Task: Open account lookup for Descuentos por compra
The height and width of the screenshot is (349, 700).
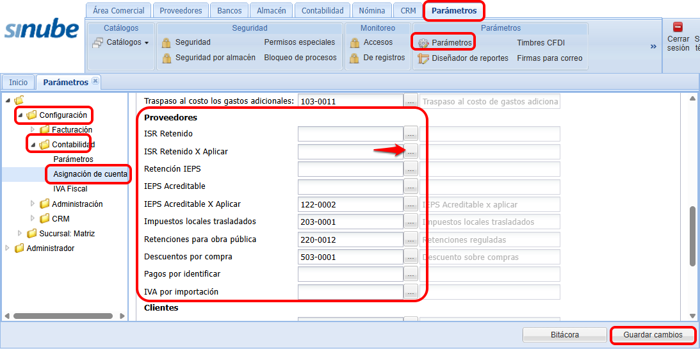Action: (411, 257)
